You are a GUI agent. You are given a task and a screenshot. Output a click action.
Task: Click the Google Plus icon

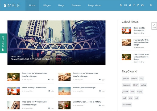tap(138, 5)
